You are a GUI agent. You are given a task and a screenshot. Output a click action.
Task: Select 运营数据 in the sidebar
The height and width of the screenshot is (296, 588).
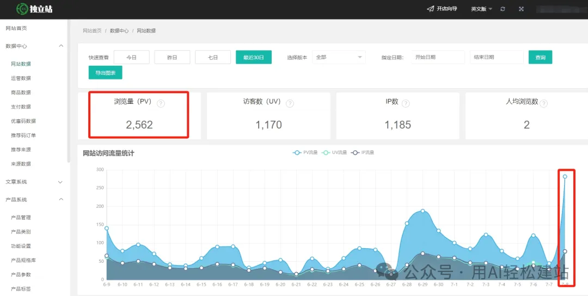click(21, 78)
